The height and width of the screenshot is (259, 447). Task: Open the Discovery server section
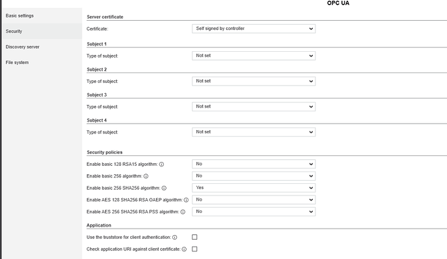pos(23,47)
